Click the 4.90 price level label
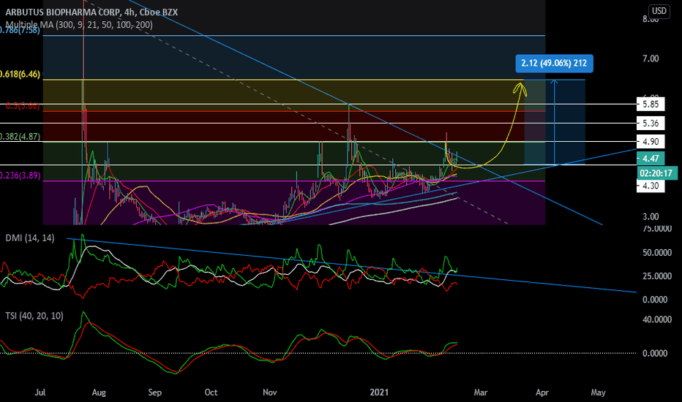682x402 pixels. pyautogui.click(x=651, y=142)
